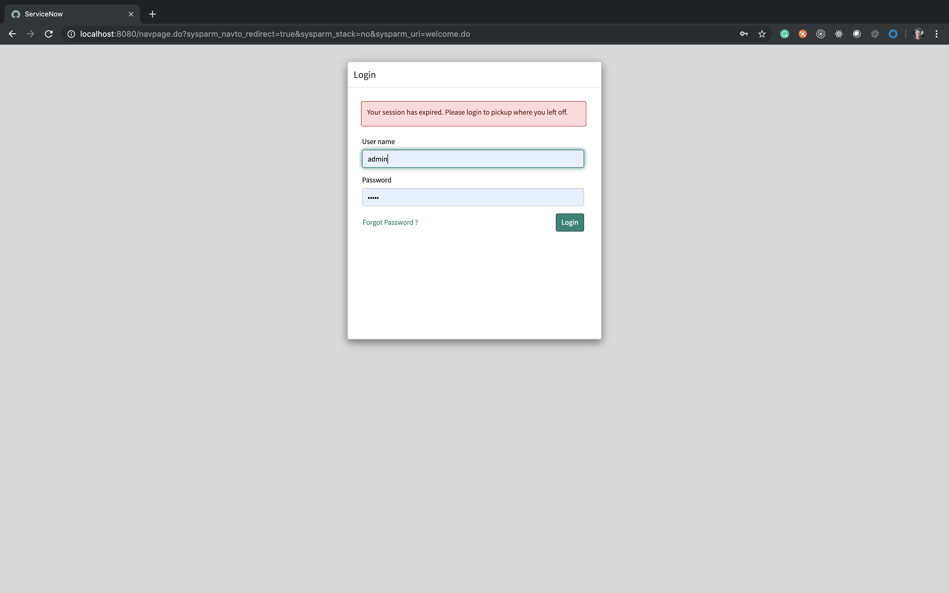Screen dimensions: 949x593
Task: Open the Chrome three-dot menu
Action: (x=937, y=34)
